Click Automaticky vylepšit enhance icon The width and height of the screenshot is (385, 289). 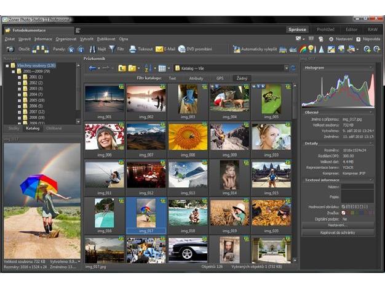pos(236,49)
